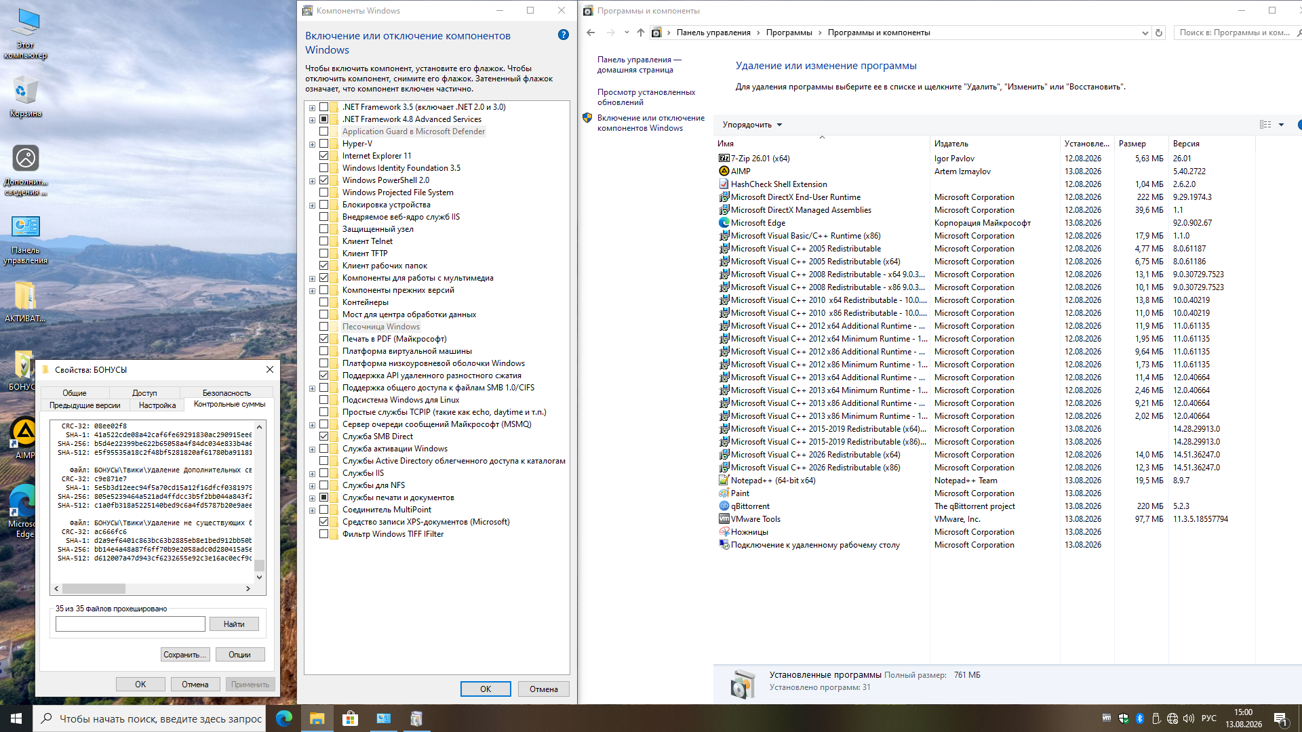Click the checksum search text field
This screenshot has height=732, width=1302.
click(x=130, y=624)
